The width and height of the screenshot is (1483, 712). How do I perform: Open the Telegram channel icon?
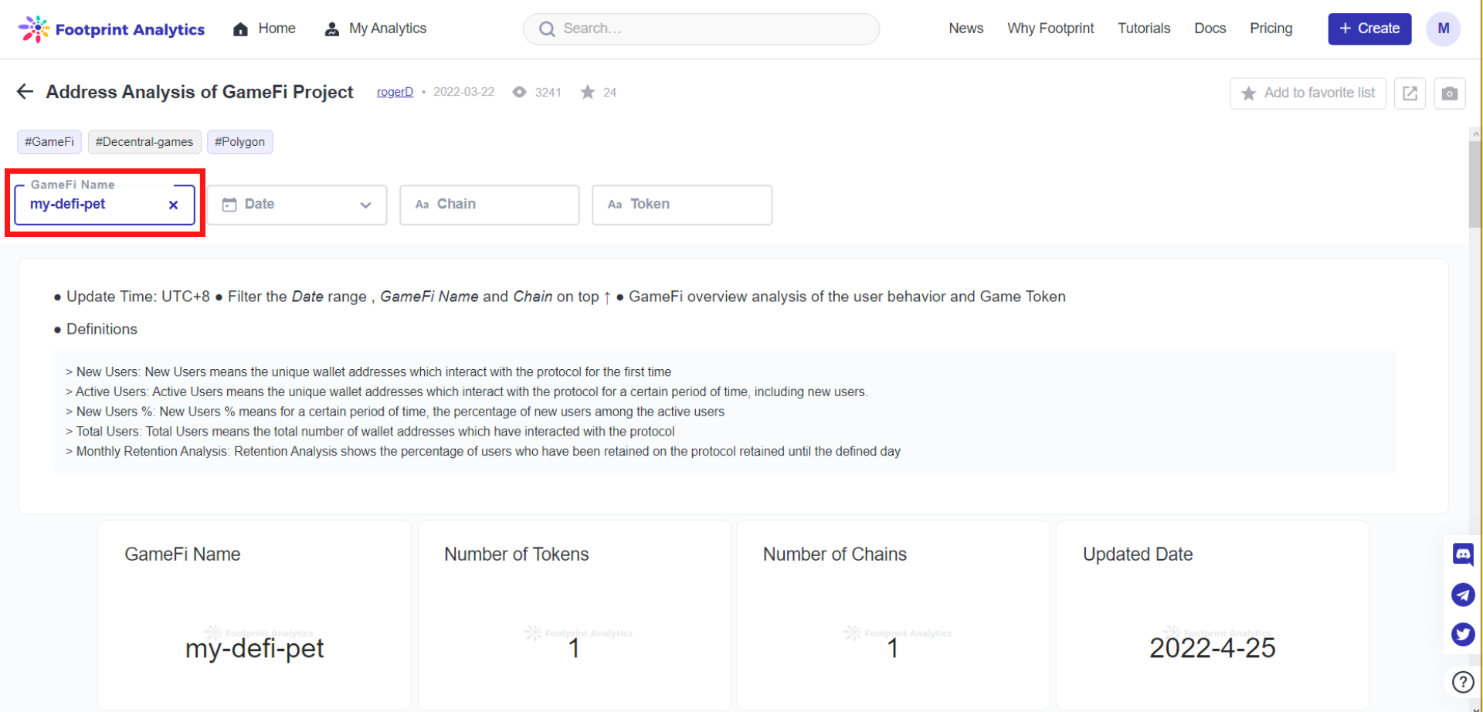coord(1463,595)
